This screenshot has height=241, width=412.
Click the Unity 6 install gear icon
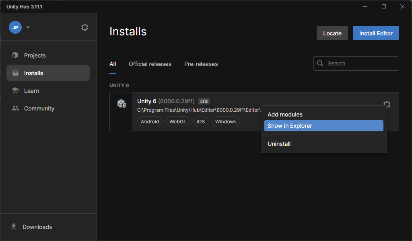(x=387, y=104)
